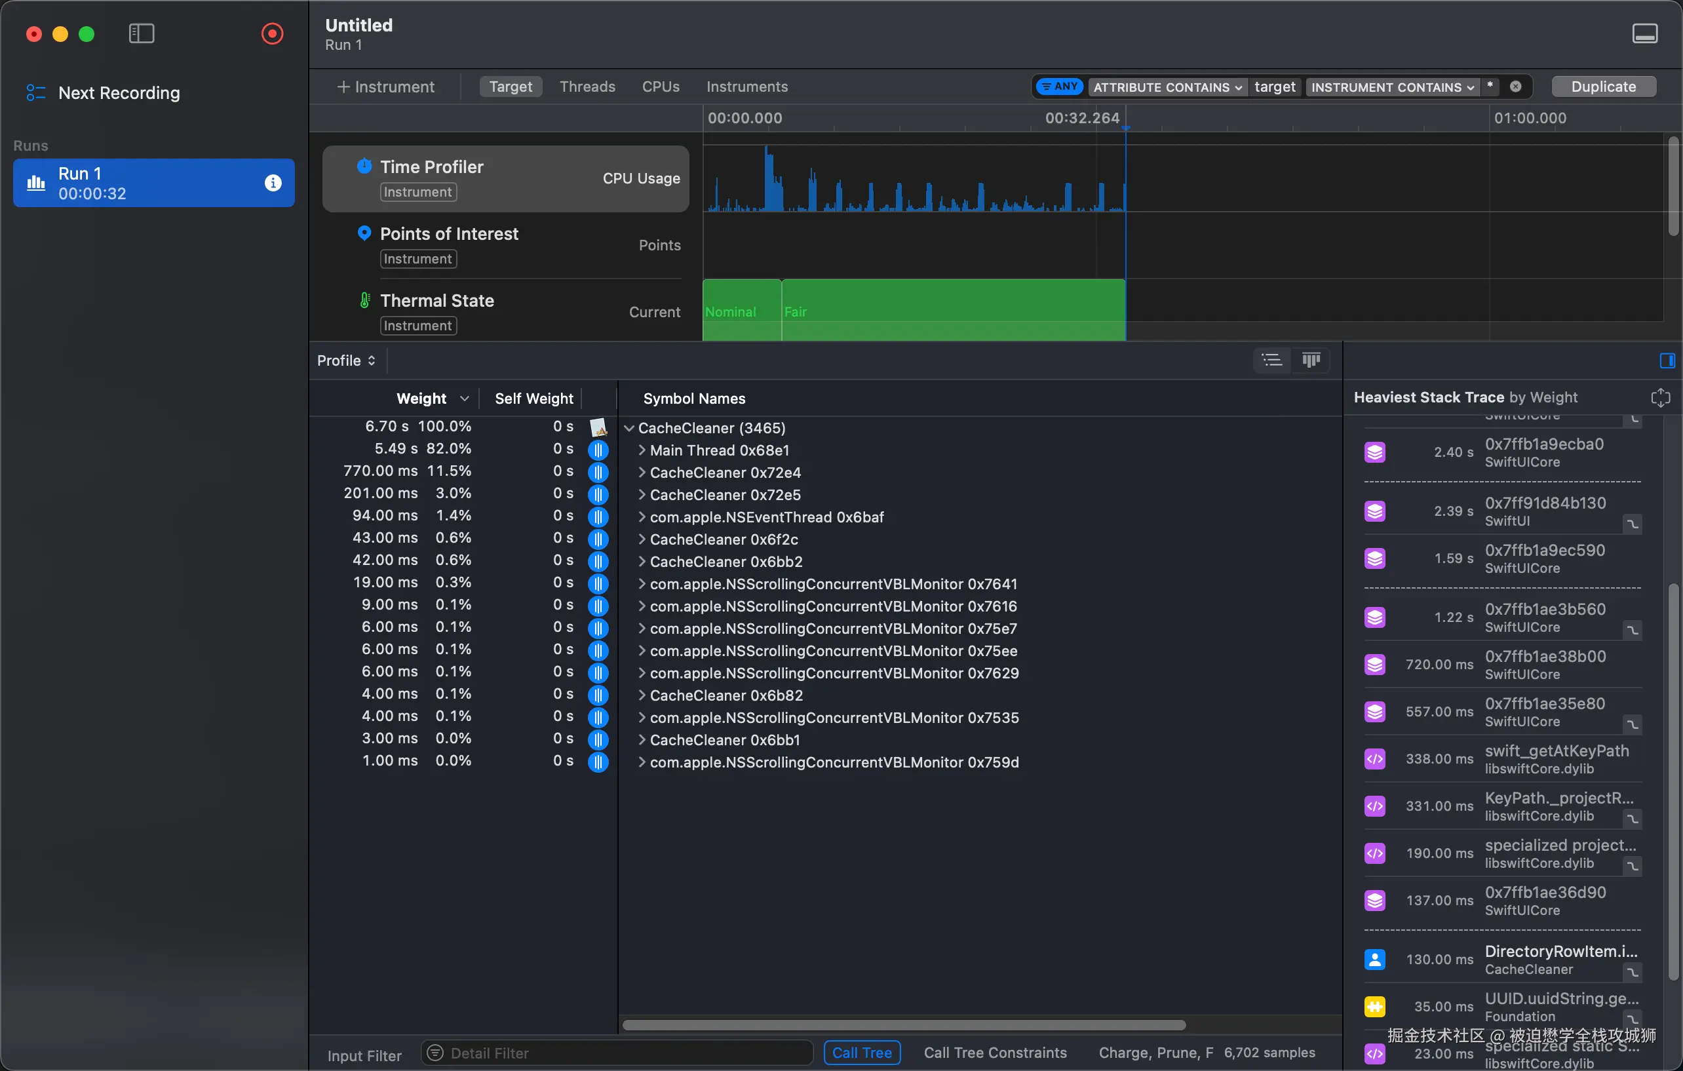
Task: Expand the CacheCleaner 0x72e4 thread
Action: coord(642,473)
